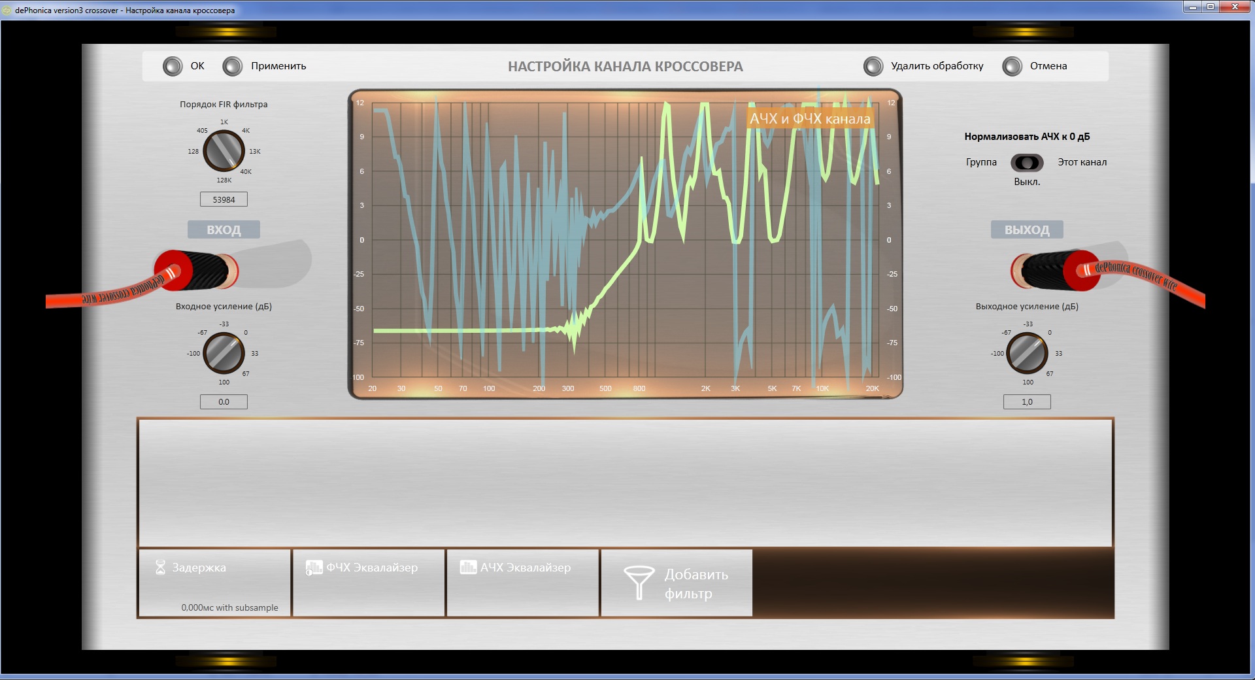Click the ВХОД label button
This screenshot has height=680, width=1255.
(x=224, y=229)
